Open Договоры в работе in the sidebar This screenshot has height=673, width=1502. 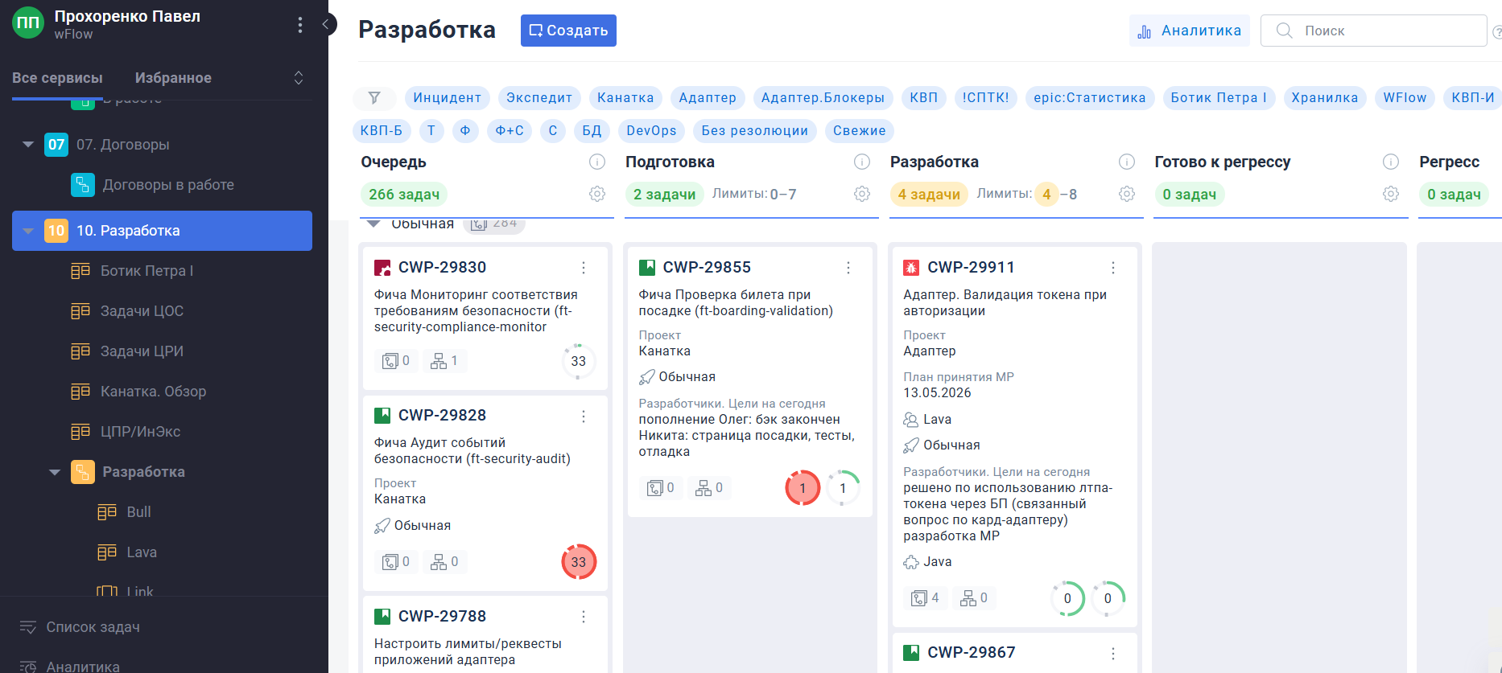[168, 185]
